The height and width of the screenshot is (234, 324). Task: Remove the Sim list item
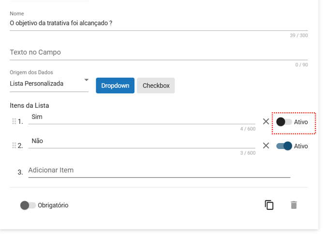(265, 121)
